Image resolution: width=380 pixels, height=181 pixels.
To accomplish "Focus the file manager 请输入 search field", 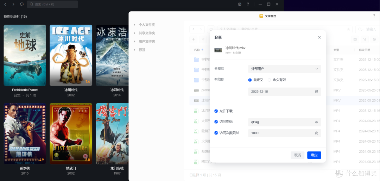I will (372, 29).
